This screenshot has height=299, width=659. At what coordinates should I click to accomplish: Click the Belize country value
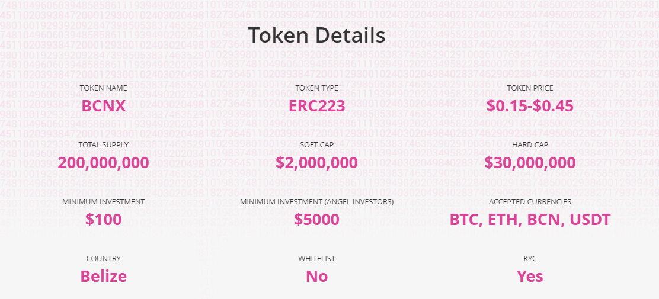(103, 276)
